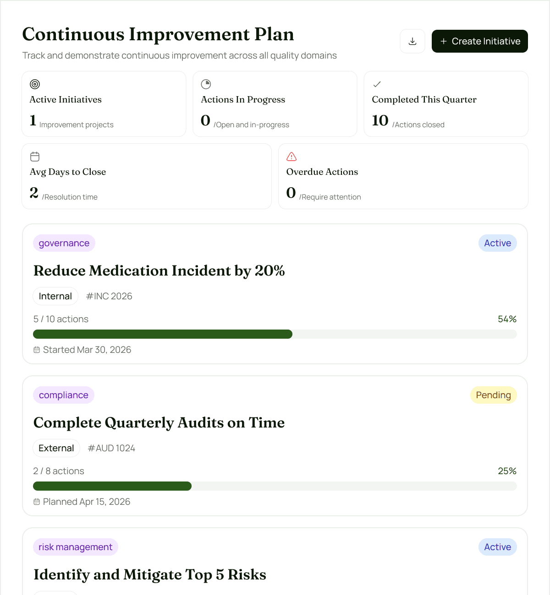
Task: Select the governance category tag
Action: [64, 243]
